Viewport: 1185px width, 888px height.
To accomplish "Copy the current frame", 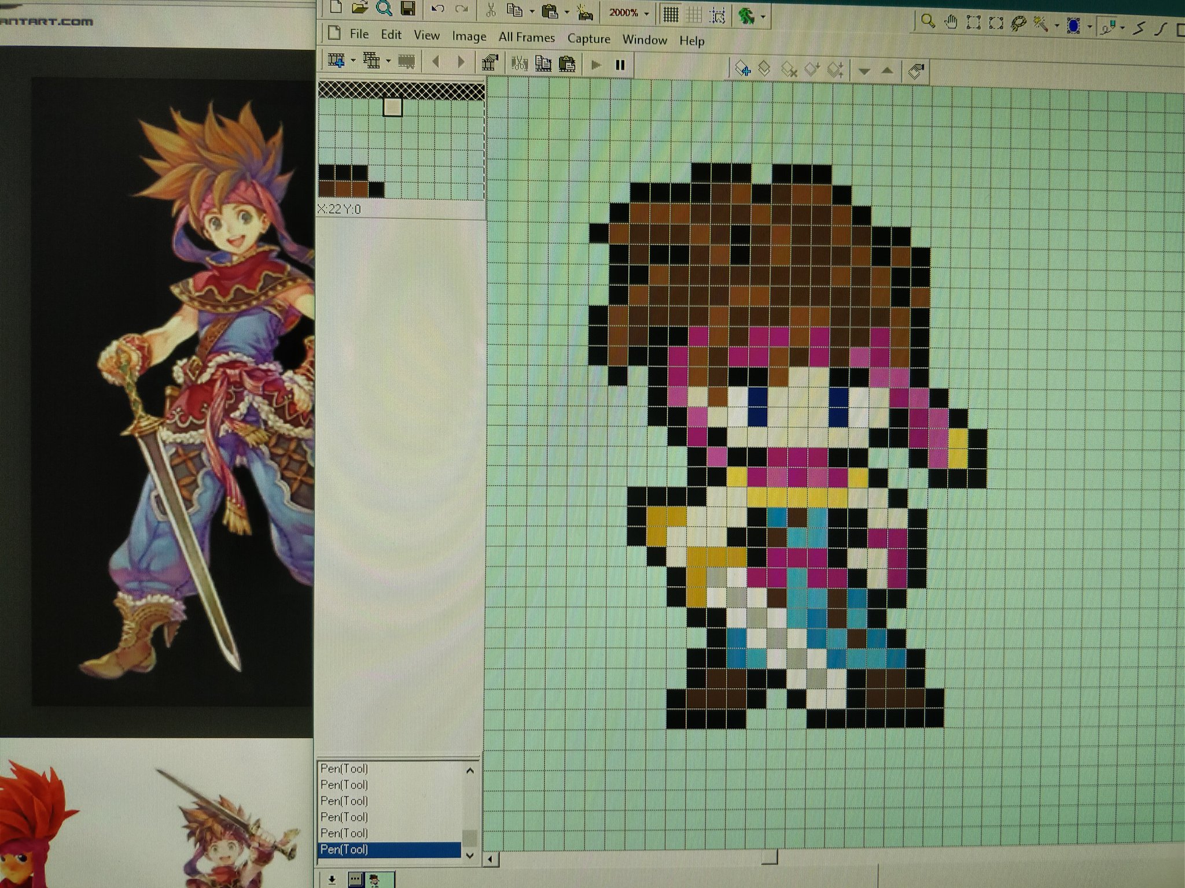I will 543,64.
